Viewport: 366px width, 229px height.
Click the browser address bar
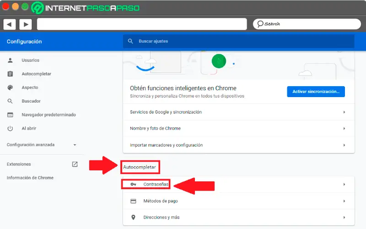(x=142, y=24)
